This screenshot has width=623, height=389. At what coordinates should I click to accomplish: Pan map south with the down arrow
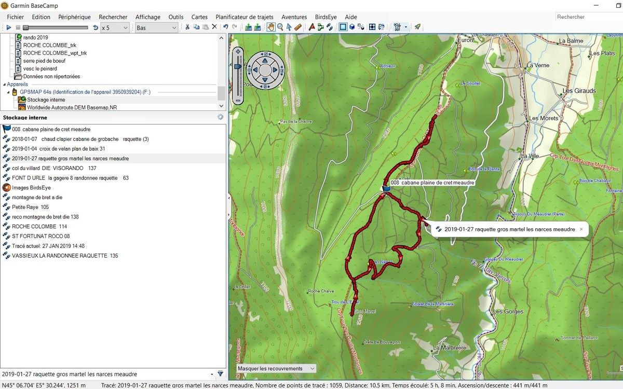pyautogui.click(x=265, y=79)
